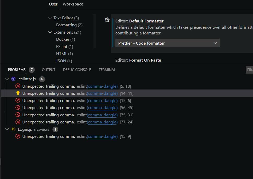253x179 pixels.
Task: Open the Prettier default formatter dropdown
Action: pos(167,43)
